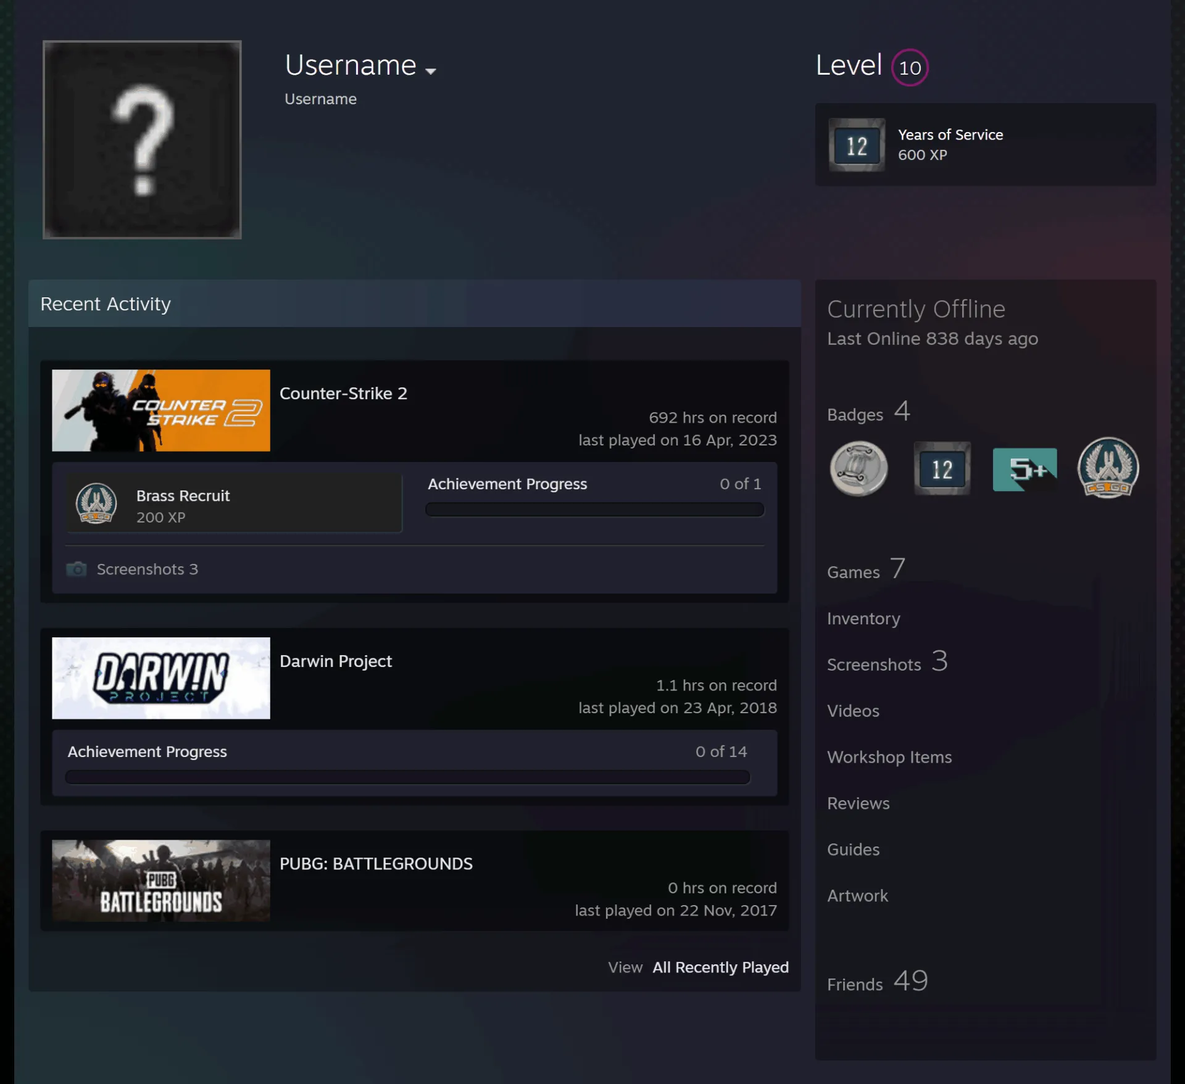
Task: Open Darwin Project game banner
Action: tap(161, 678)
